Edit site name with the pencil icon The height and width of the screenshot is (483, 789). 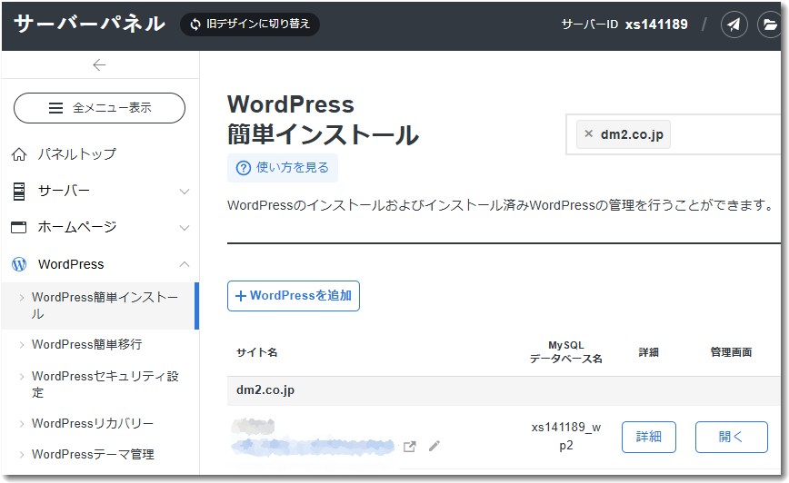click(434, 446)
